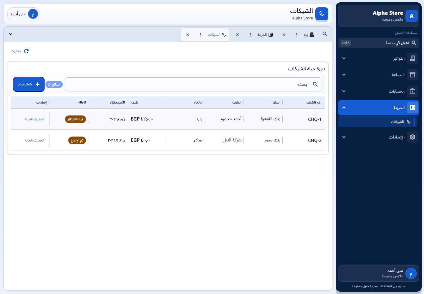Click the النتائج: 2 results badge
Viewport: 424px width, 294px height.
[x=54, y=84]
